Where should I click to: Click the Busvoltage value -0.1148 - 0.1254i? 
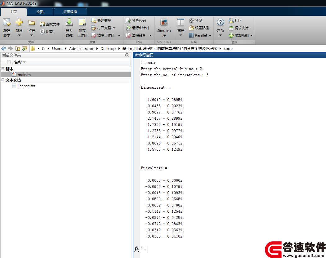[x=164, y=211]
